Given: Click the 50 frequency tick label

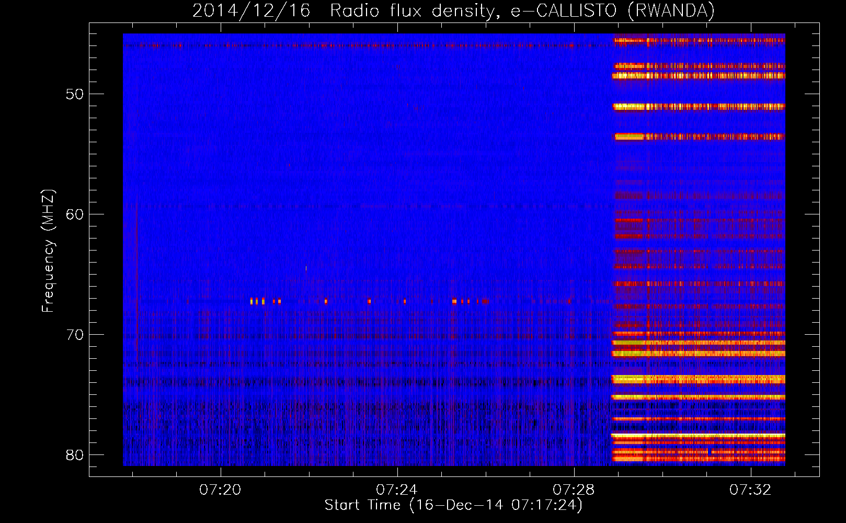Looking at the screenshot, I should [x=75, y=95].
